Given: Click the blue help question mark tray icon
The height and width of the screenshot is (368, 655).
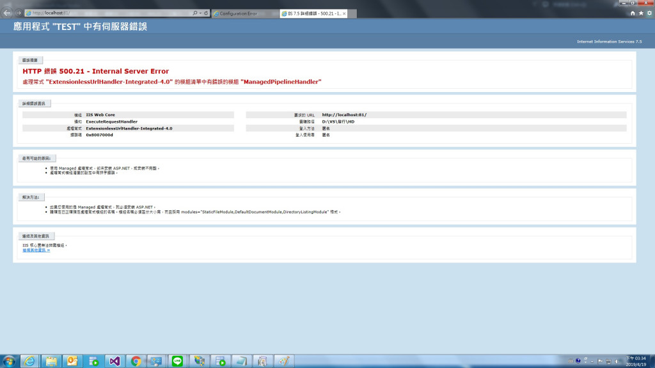Looking at the screenshot, I should point(578,361).
